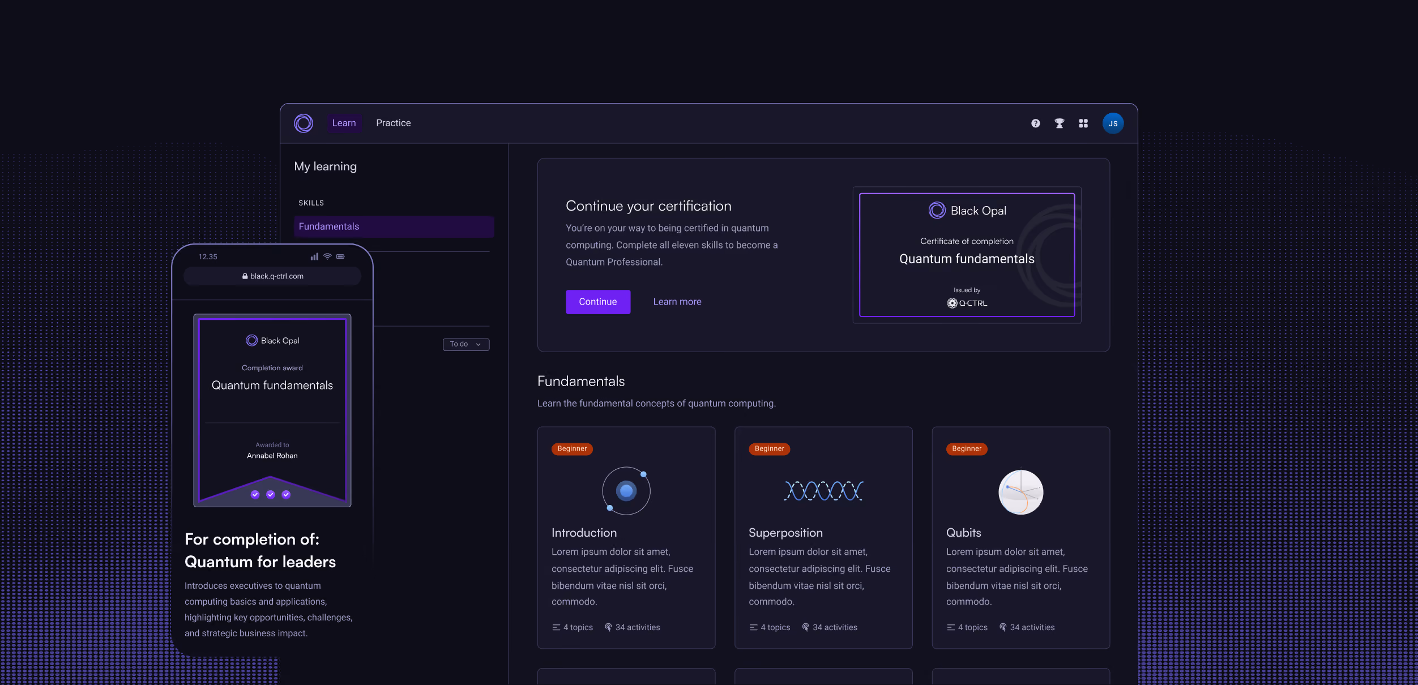Open the Introduction skill card title
This screenshot has height=685, width=1418.
(584, 533)
